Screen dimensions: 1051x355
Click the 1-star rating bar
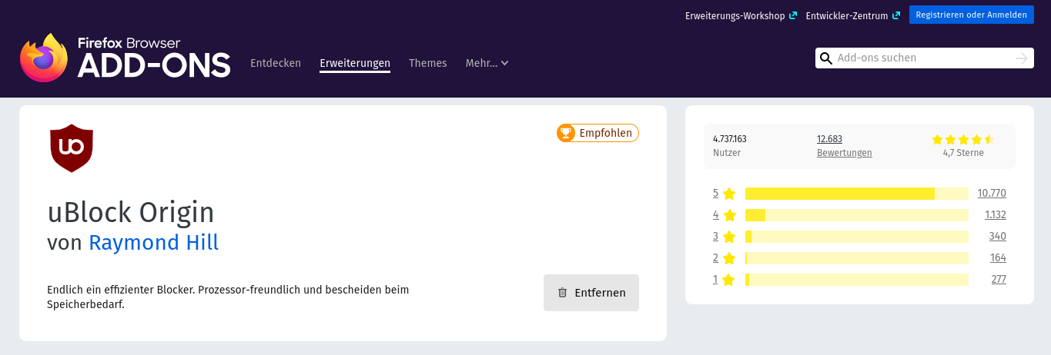pyautogui.click(x=857, y=280)
